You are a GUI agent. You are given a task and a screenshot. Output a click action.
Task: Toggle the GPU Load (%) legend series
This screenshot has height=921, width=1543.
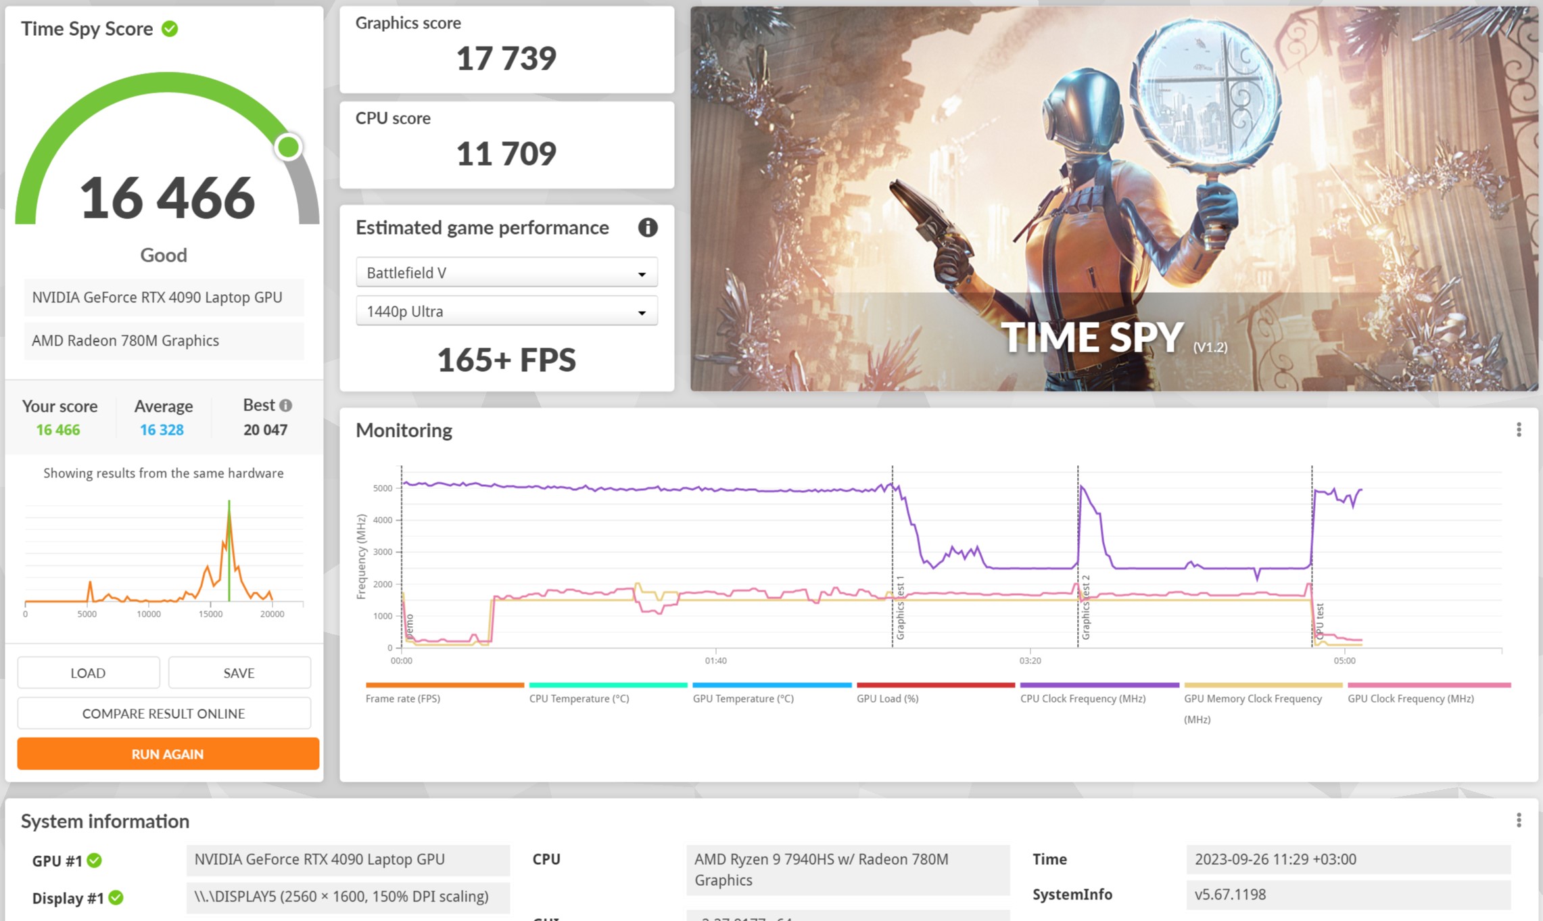point(887,699)
